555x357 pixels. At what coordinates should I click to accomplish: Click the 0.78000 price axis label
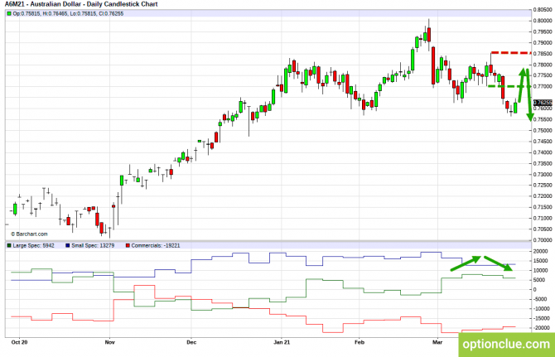click(543, 65)
